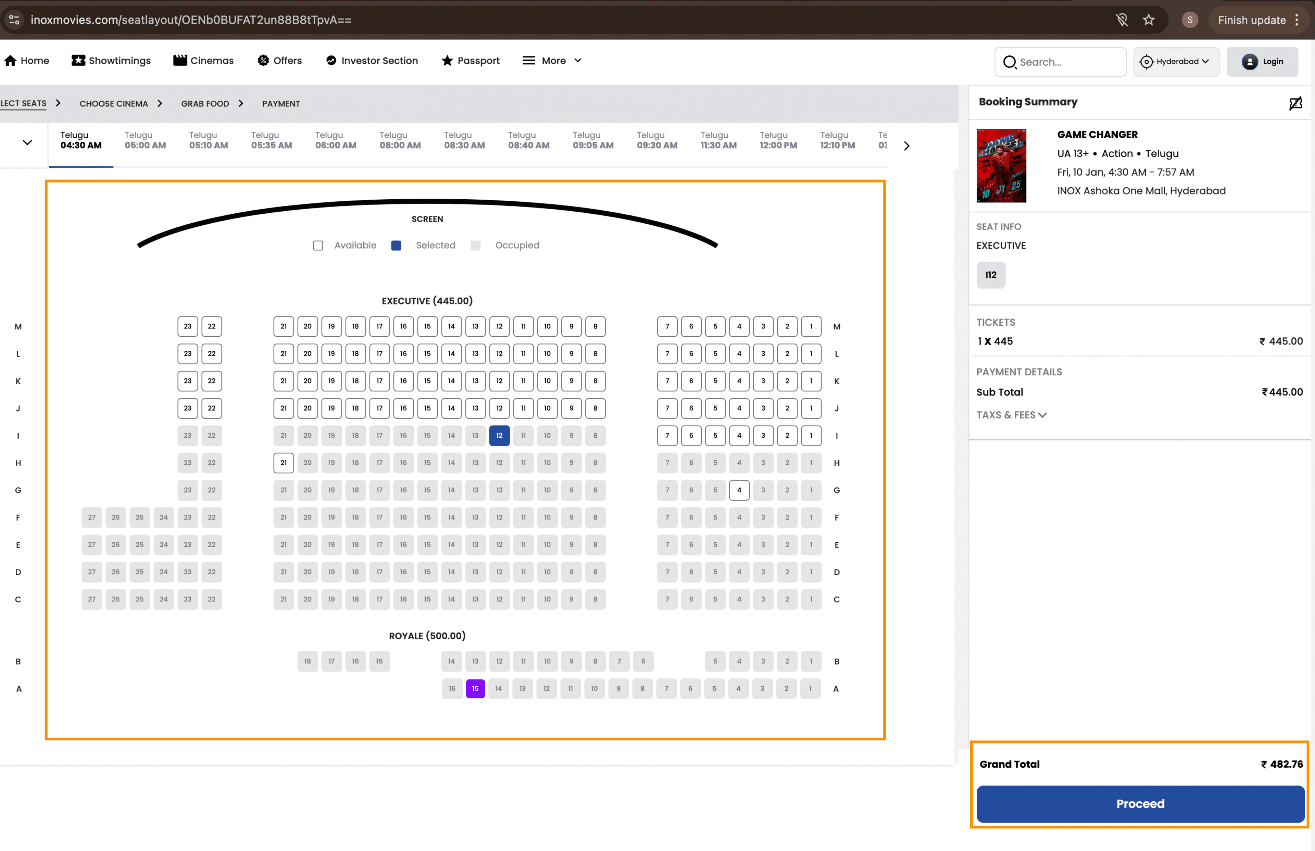
Task: Click the Payment breadcrumb step
Action: [x=281, y=103]
